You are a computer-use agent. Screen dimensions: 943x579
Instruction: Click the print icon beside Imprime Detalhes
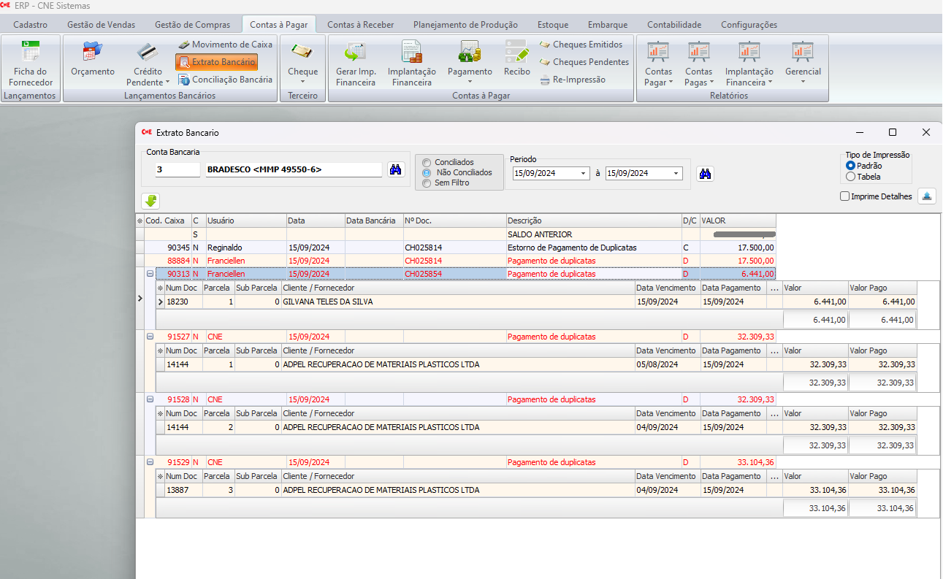(926, 196)
